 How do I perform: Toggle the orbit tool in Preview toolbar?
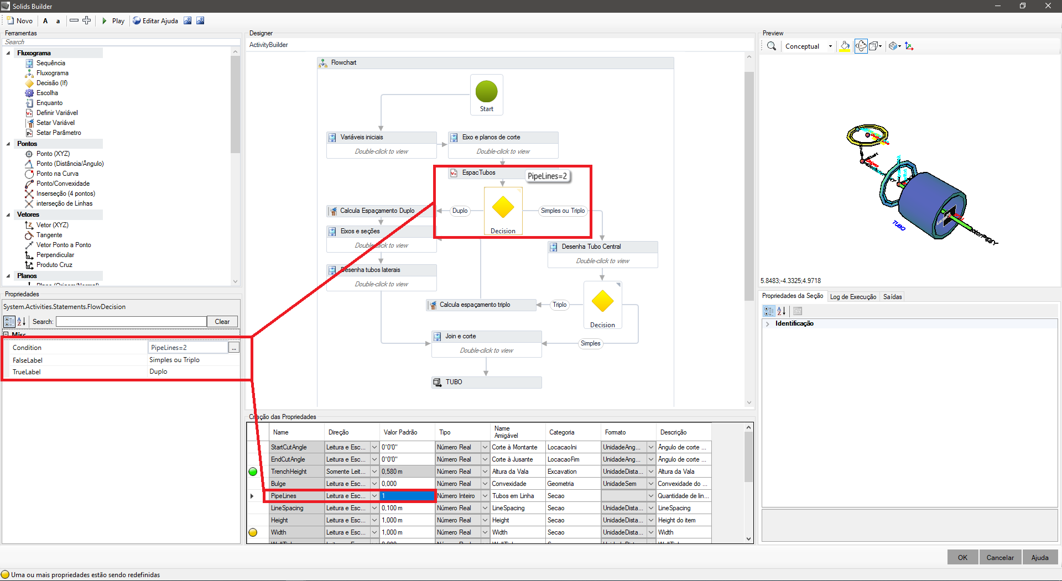861,46
